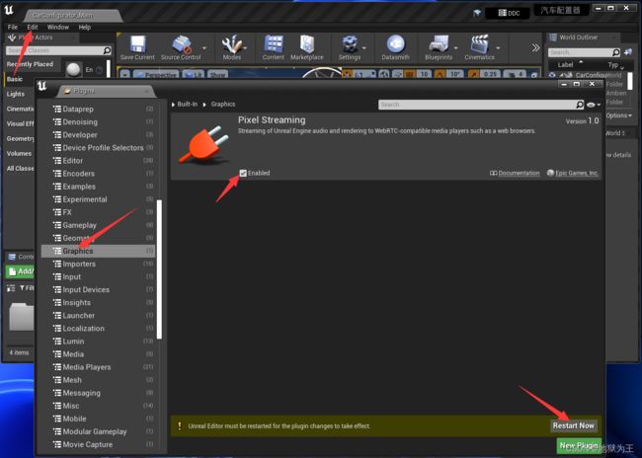Screen dimensions: 642x458
Task: Open the DDC status button
Action: click(509, 13)
